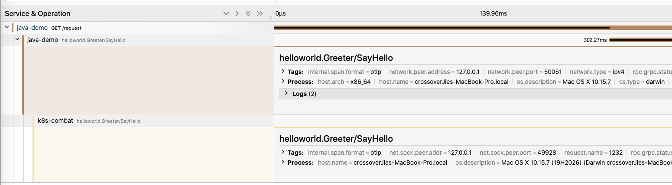Expand Tags in the java-demo SayHello details
The height and width of the screenshot is (185, 672).
tap(282, 71)
